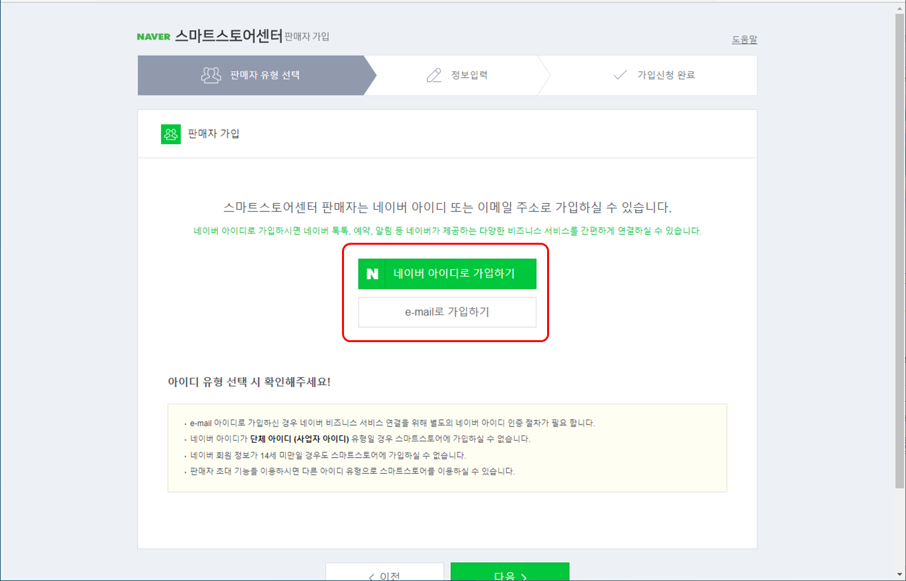This screenshot has width=906, height=581.
Task: Click the note about 14세 미만
Action: tap(328, 455)
